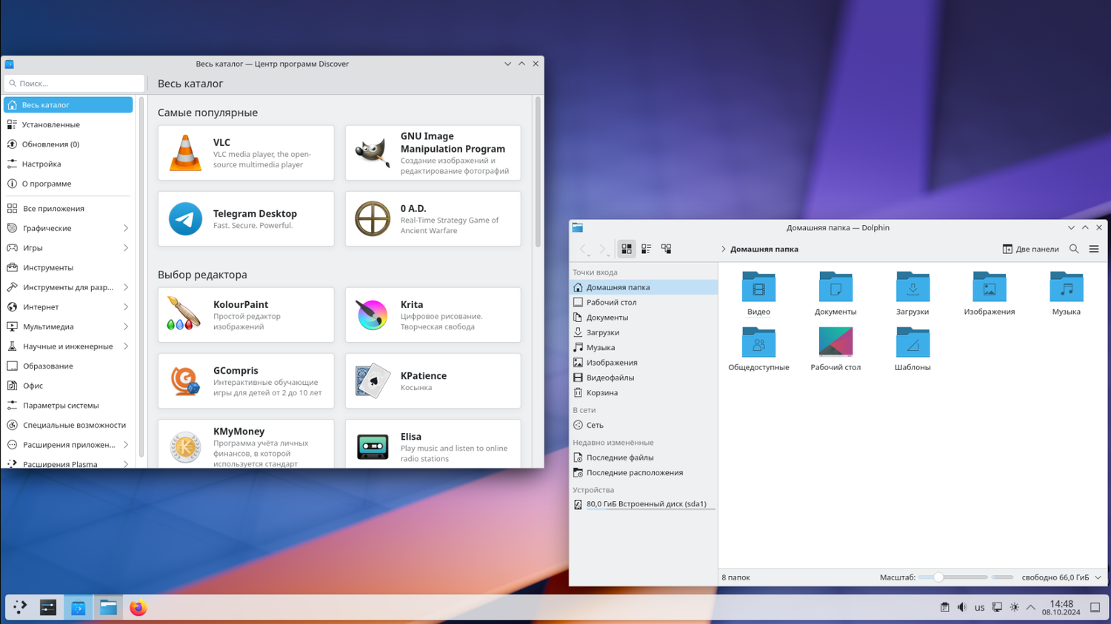The width and height of the screenshot is (1111, 624).
Task: Open the volume control in system tray
Action: pos(962,608)
